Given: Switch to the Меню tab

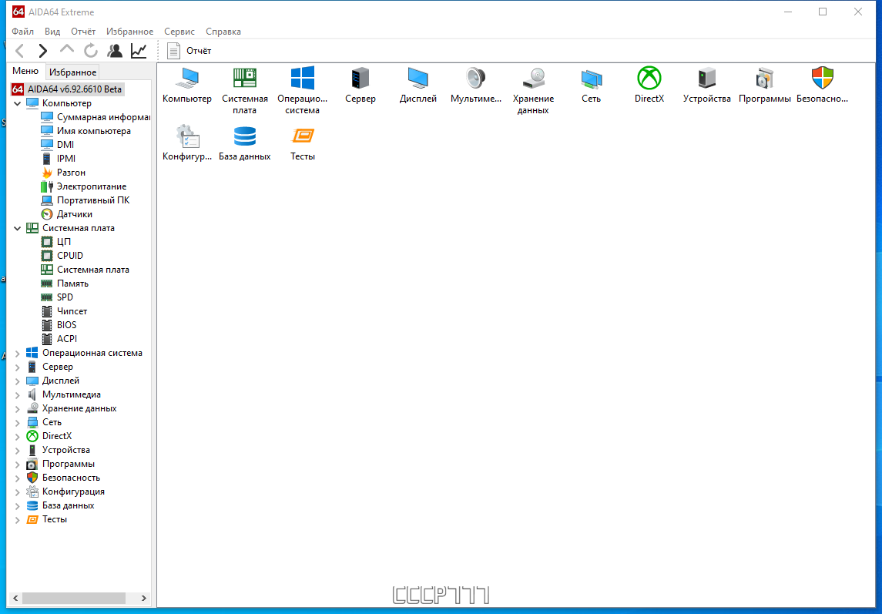Looking at the screenshot, I should coord(25,71).
